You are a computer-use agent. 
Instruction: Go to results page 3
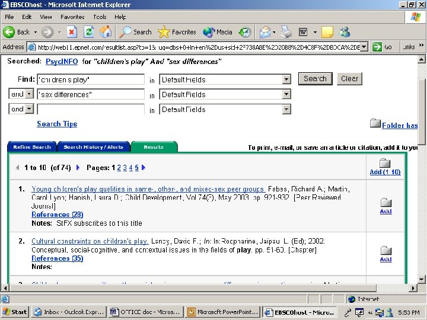click(125, 168)
